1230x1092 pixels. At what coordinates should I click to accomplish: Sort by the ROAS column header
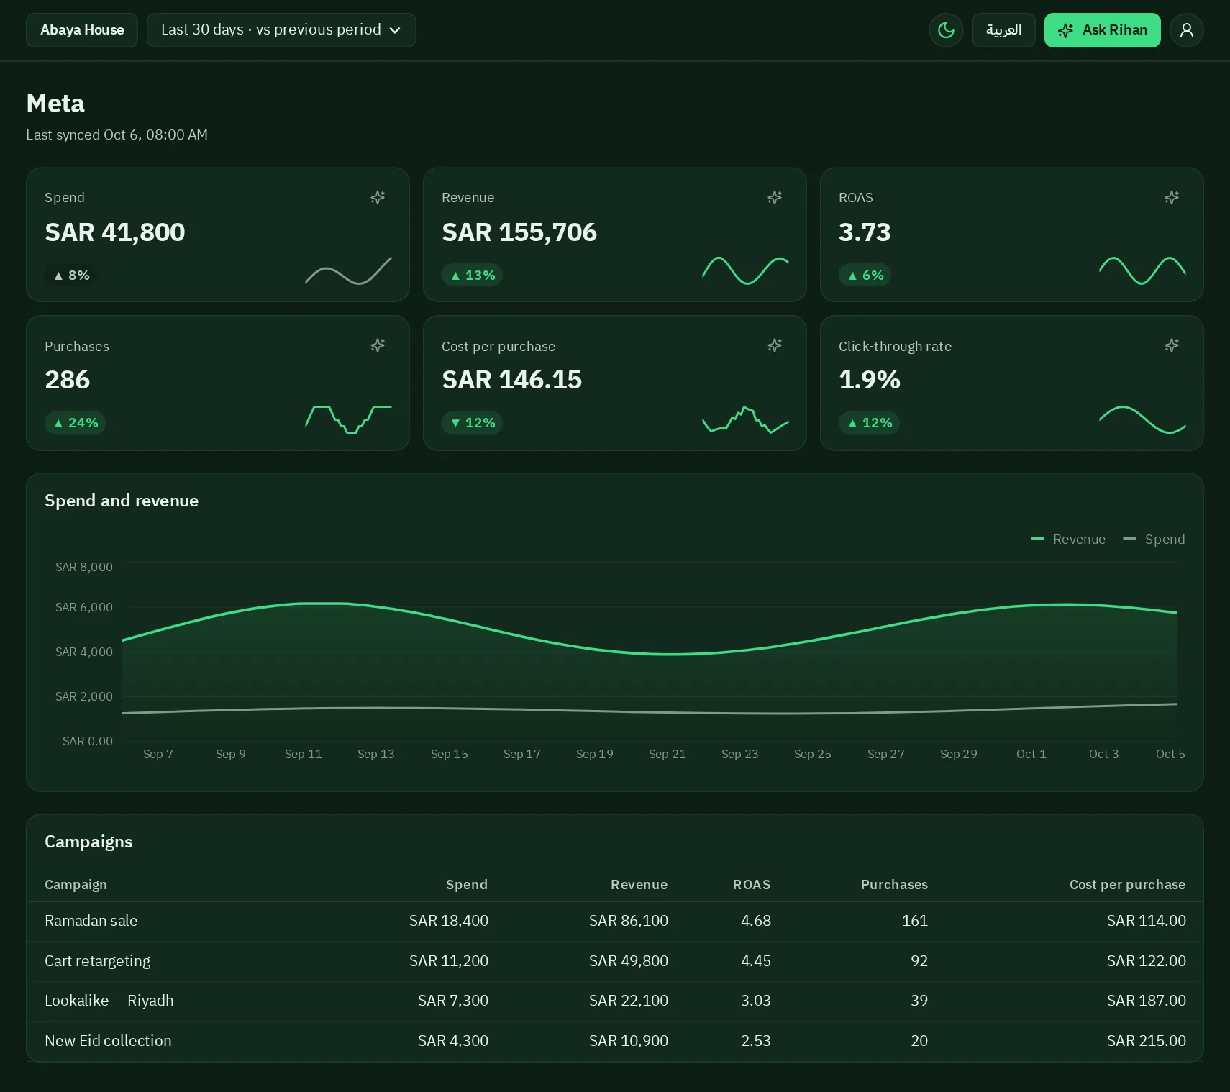[x=752, y=884]
